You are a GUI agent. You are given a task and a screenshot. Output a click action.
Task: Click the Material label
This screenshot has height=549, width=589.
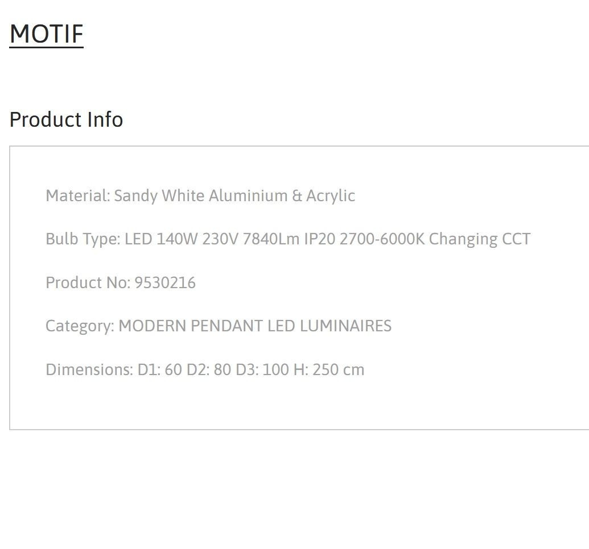[x=78, y=196]
